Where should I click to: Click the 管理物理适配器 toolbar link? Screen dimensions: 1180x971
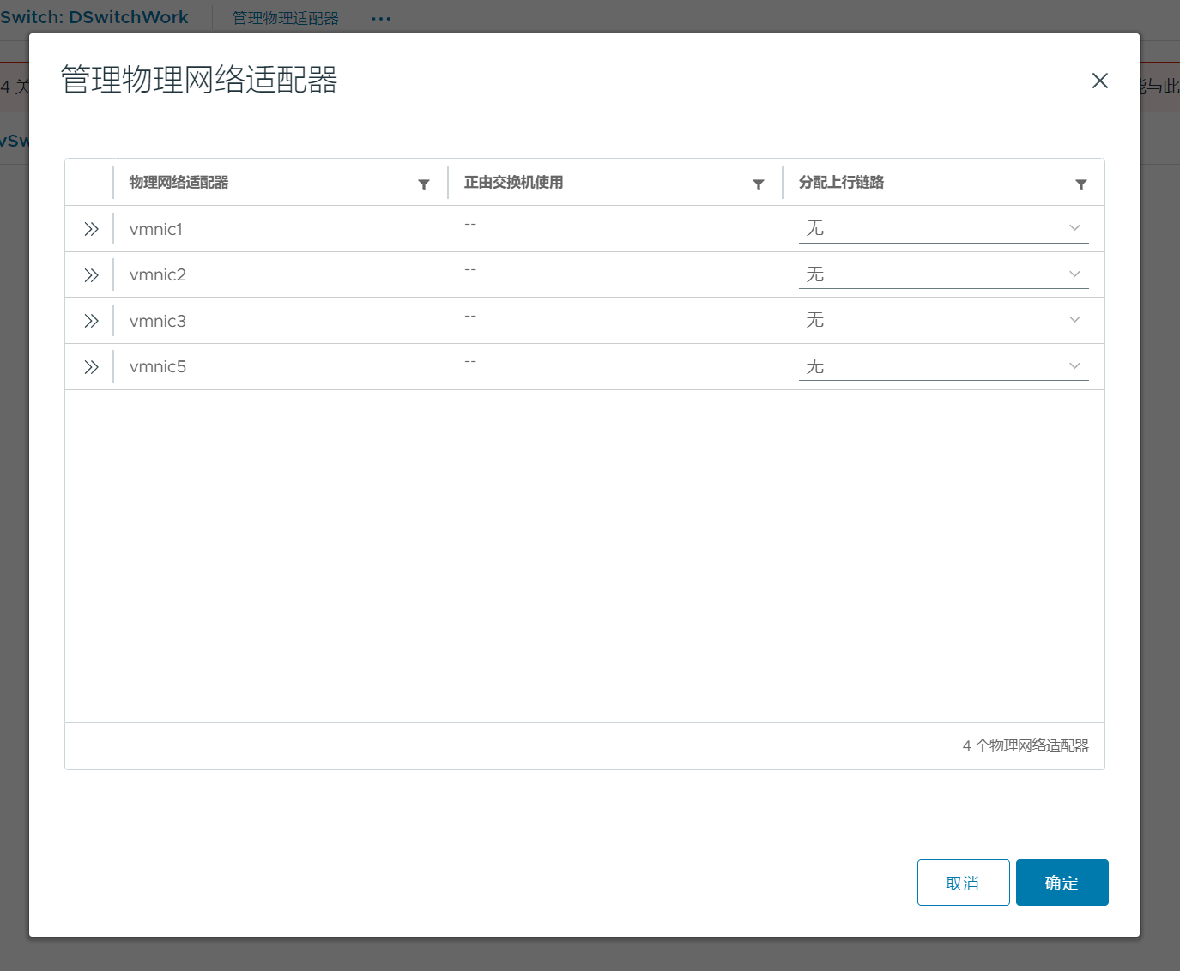286,18
